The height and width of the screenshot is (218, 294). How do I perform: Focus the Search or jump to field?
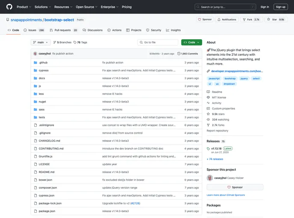225,7
